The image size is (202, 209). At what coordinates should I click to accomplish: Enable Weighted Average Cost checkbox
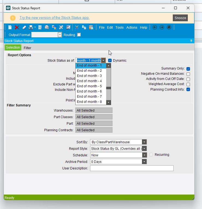click(188, 84)
